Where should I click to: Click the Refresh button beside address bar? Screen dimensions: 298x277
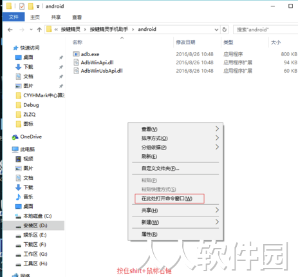(225, 30)
